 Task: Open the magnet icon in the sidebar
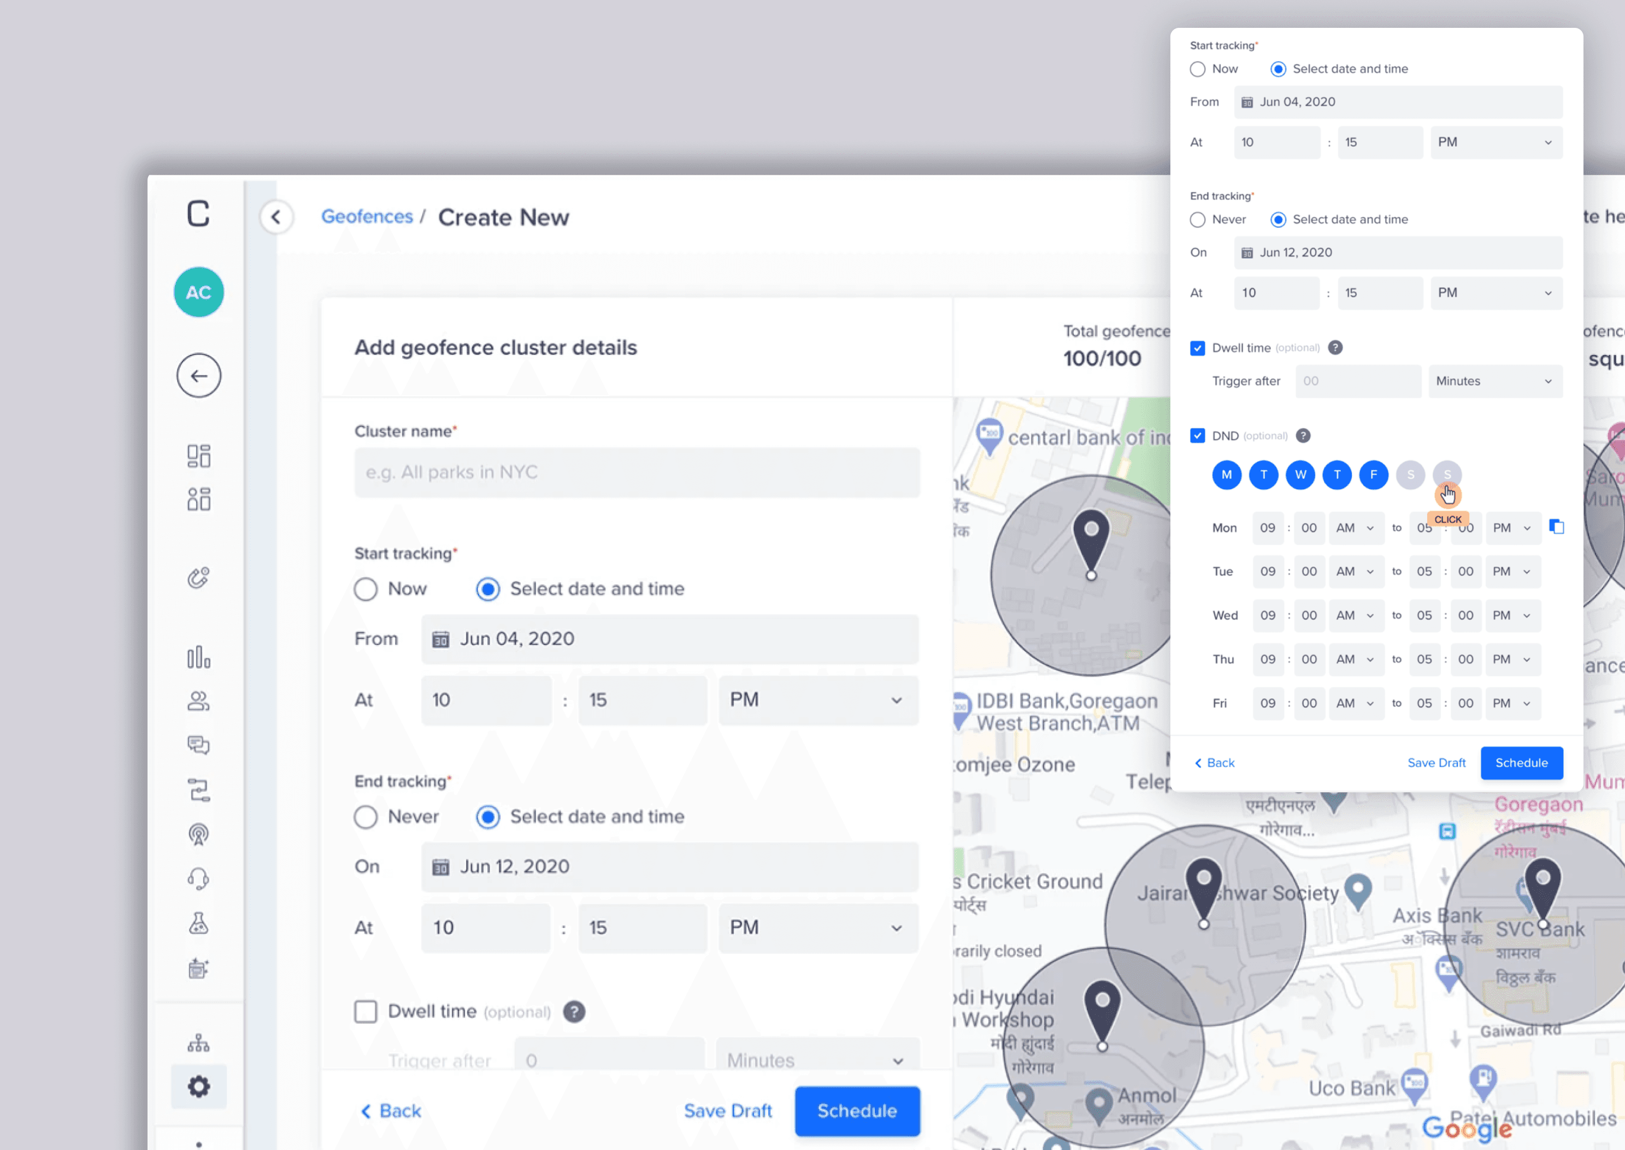click(x=198, y=578)
